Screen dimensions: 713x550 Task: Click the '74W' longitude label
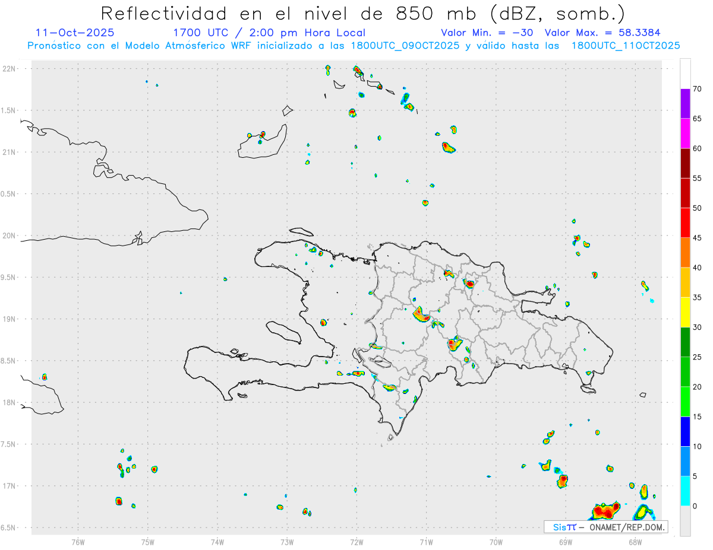point(217,542)
